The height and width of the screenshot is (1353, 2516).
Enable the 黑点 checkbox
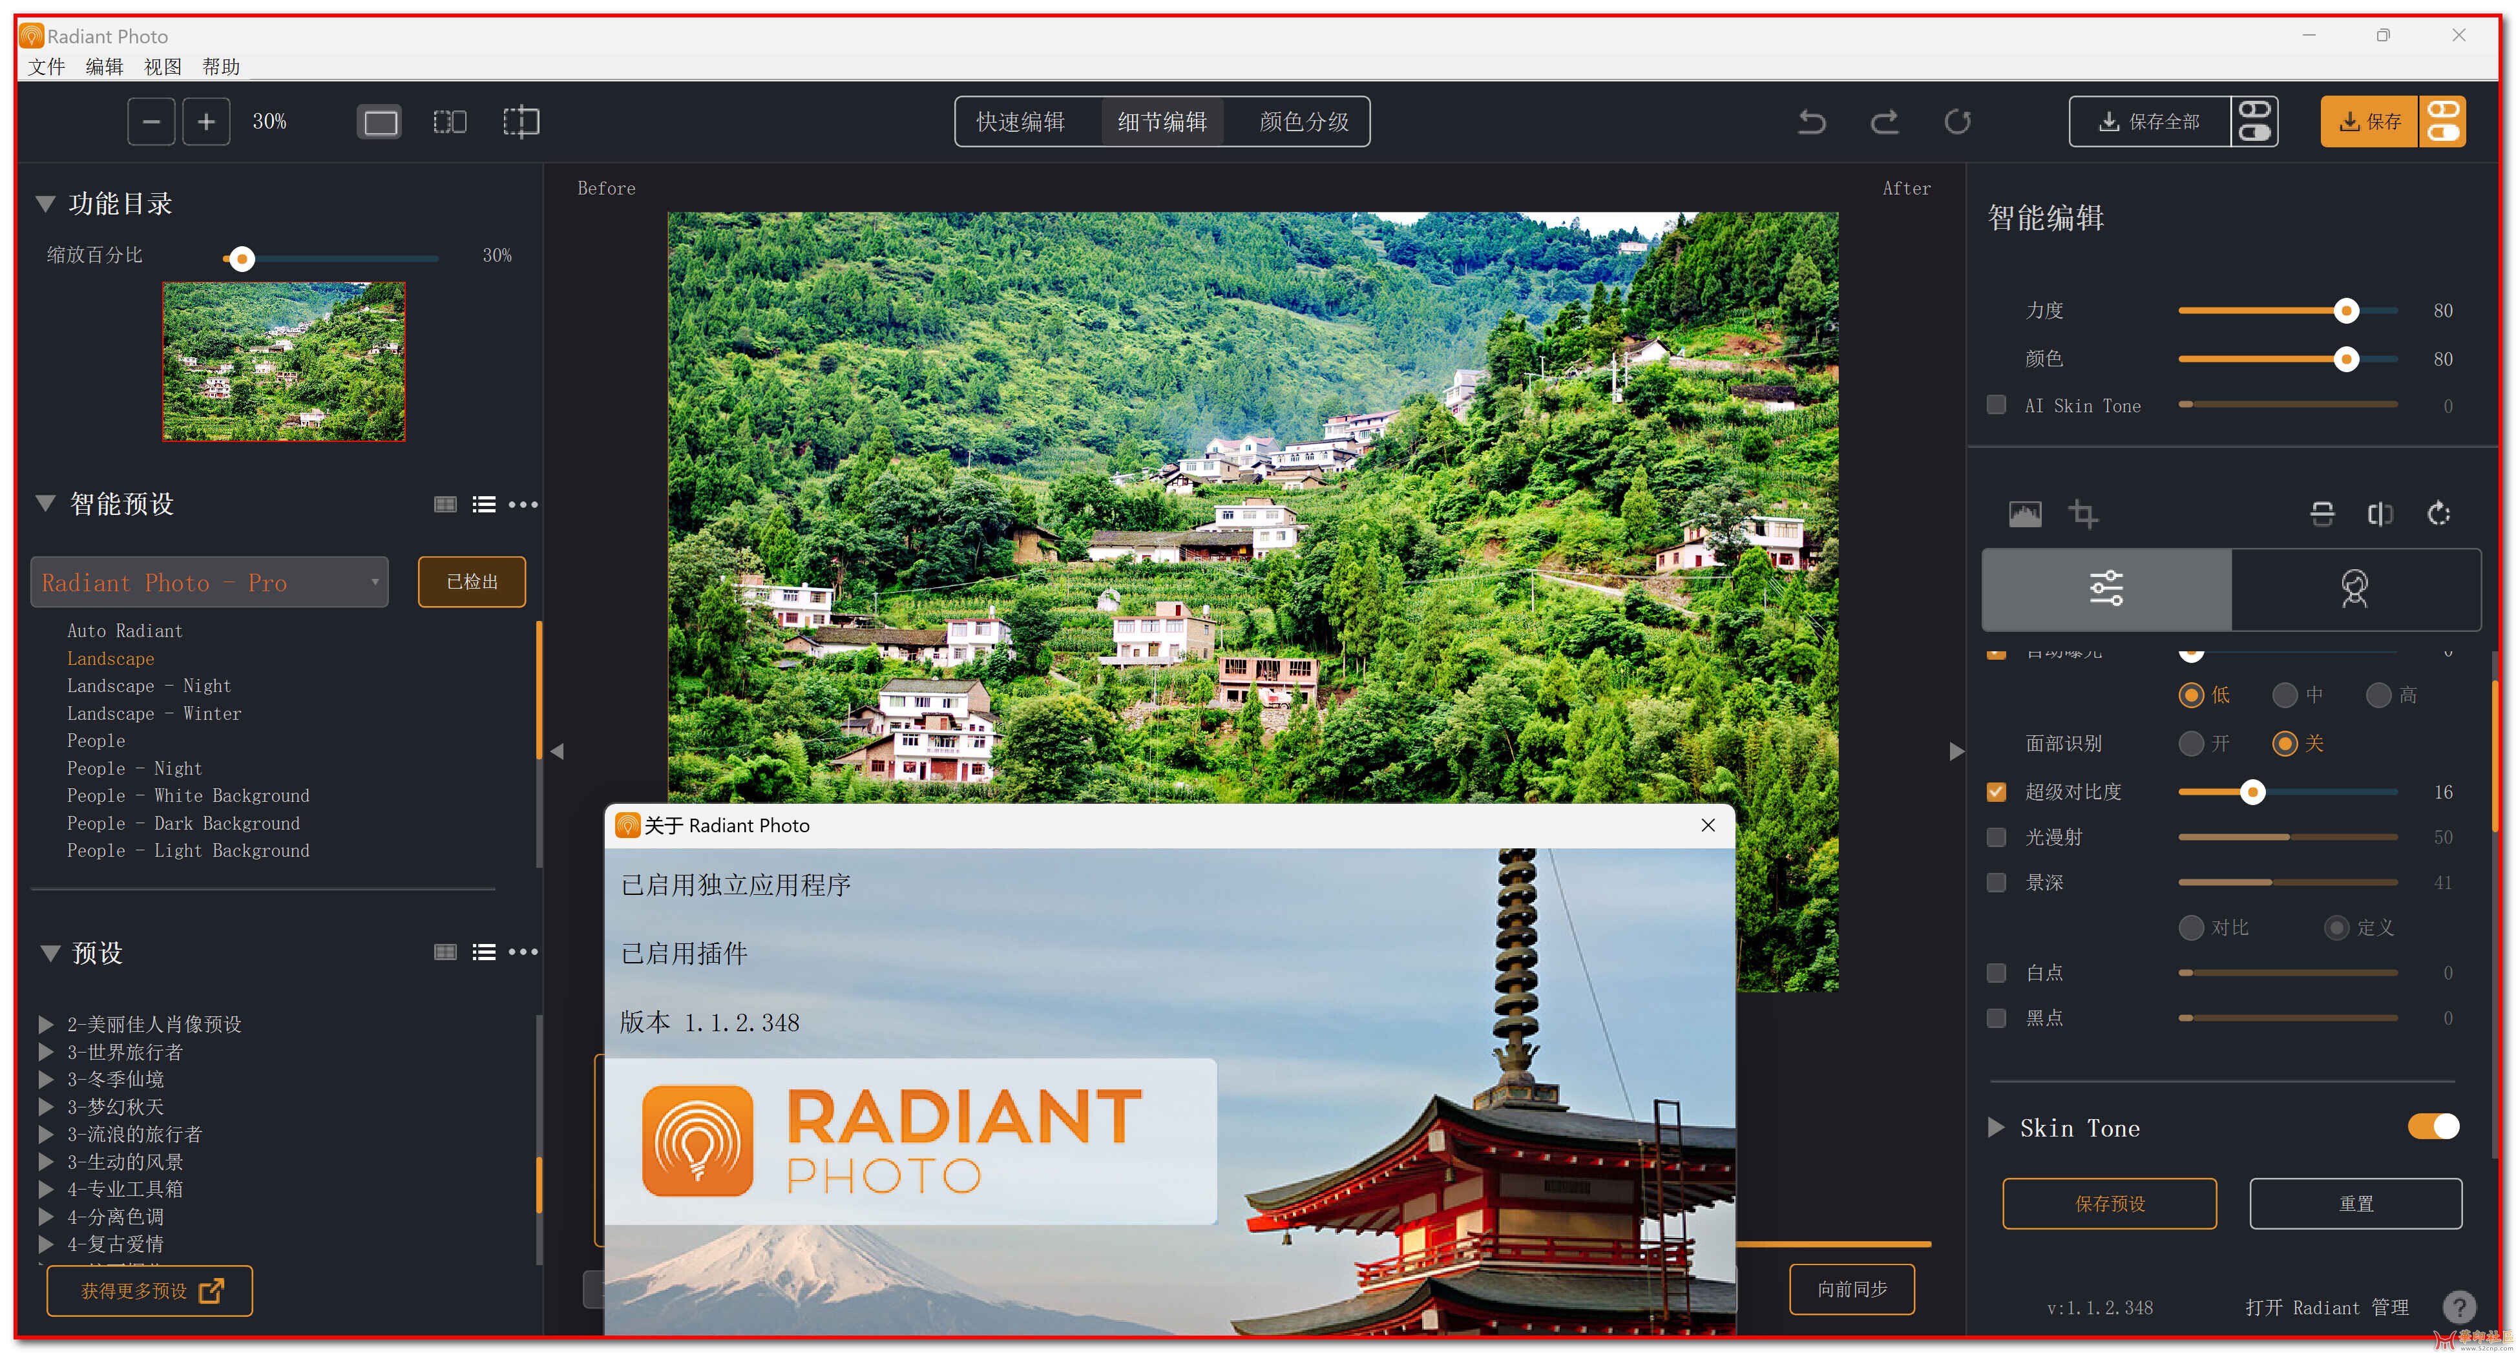[1997, 1018]
